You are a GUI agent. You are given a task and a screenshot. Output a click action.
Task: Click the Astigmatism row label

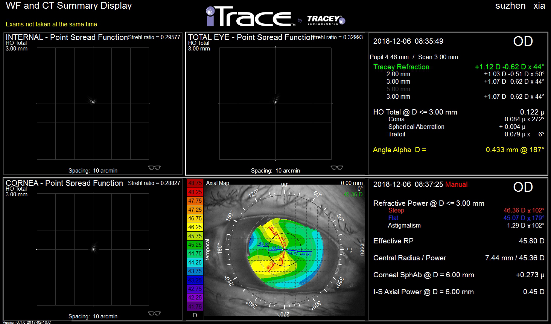pos(404,225)
